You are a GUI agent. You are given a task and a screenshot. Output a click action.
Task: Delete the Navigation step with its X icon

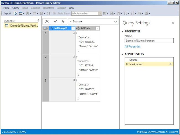(127, 64)
